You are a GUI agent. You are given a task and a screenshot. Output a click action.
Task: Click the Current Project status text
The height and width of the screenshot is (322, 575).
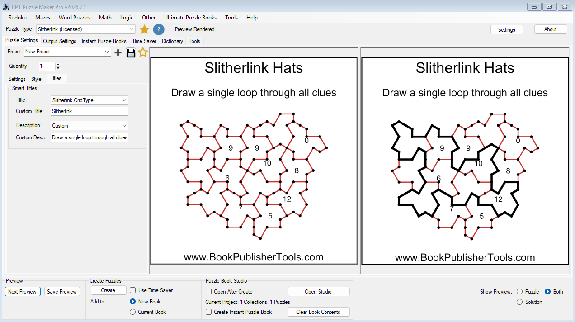pos(248,302)
